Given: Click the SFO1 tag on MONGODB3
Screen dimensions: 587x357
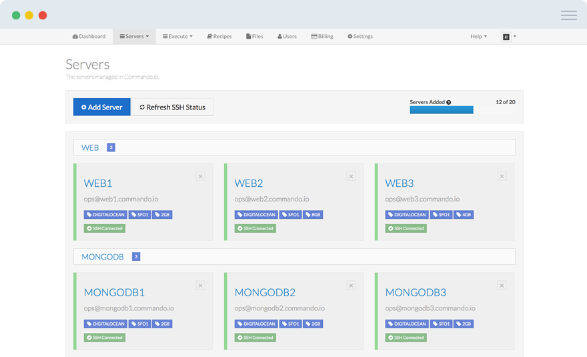Looking at the screenshot, I should (441, 324).
